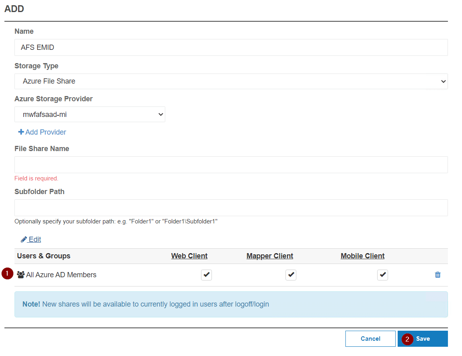Click the dropdown chevron on Storage Type
Viewport: 462px width, 356px height.
[x=443, y=81]
